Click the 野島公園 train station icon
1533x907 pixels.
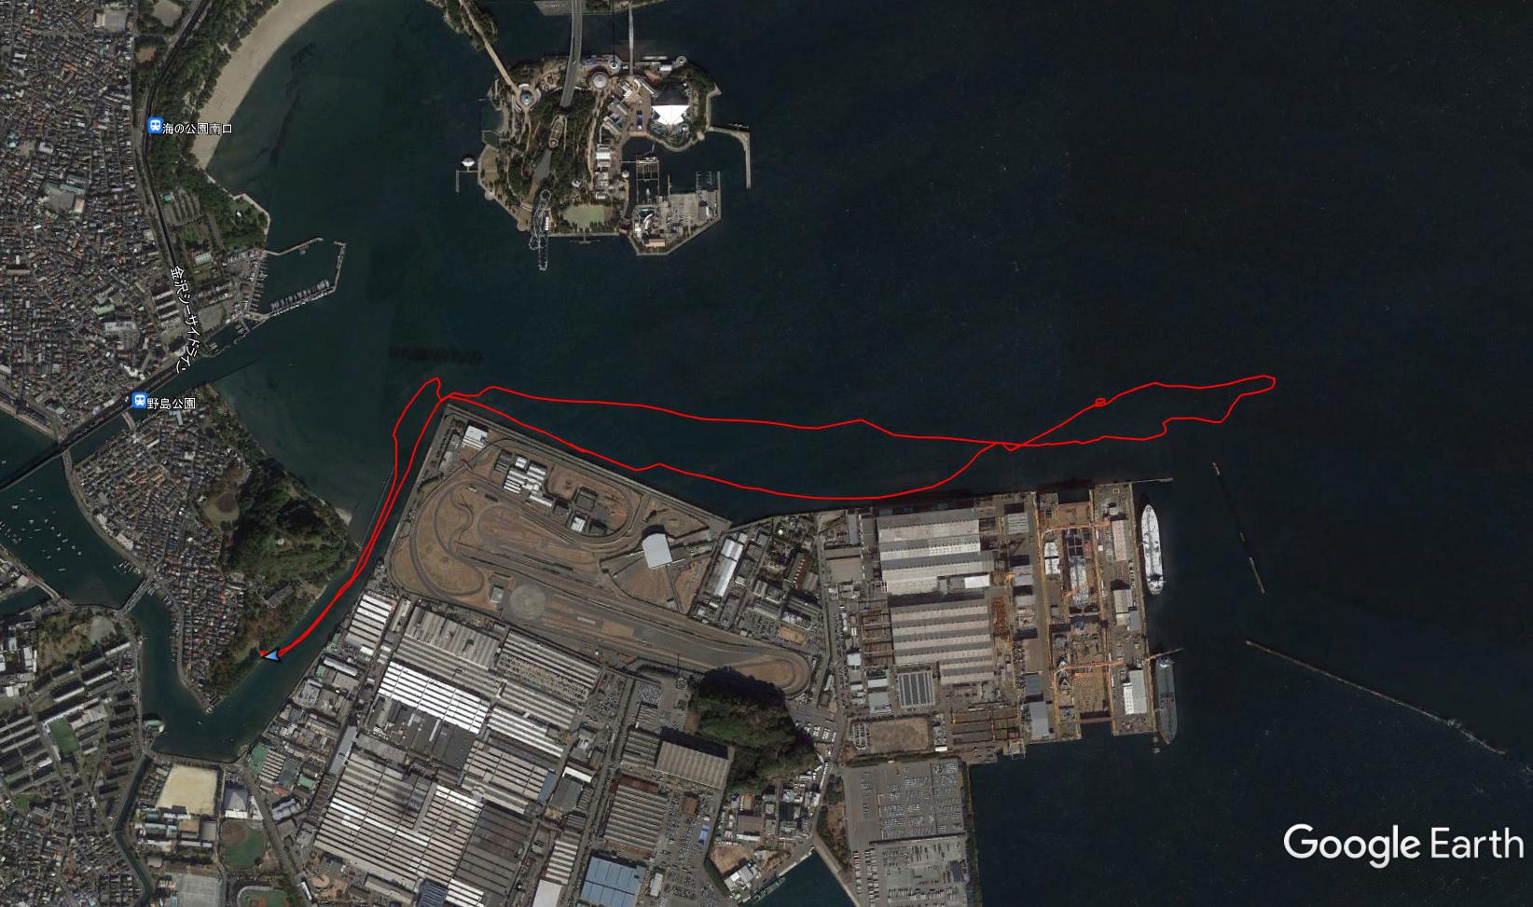[138, 401]
